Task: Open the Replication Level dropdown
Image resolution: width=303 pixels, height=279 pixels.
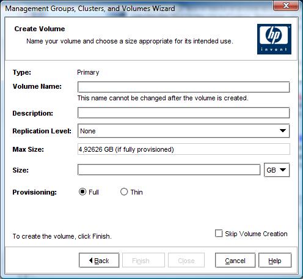Action: click(183, 131)
